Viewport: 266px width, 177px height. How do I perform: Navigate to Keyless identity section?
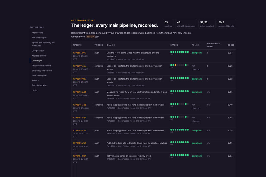(x=39, y=56)
